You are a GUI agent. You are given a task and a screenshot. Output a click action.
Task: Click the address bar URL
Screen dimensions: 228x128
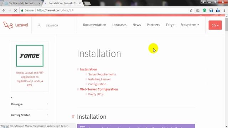click(x=55, y=10)
